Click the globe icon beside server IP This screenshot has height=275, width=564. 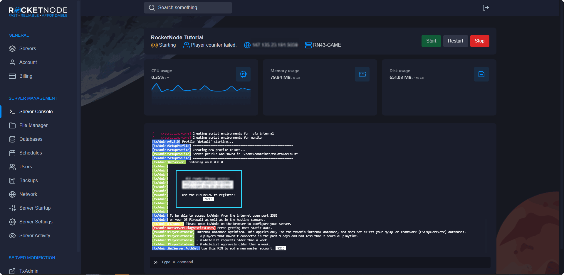pos(247,45)
